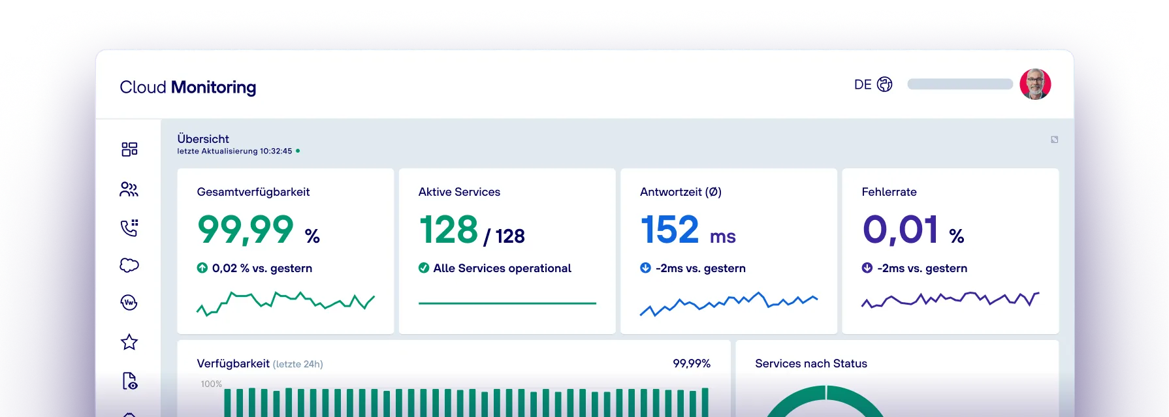The height and width of the screenshot is (417, 1169).
Task: Click the Antwortzeit blue sparkline chart
Action: click(729, 304)
